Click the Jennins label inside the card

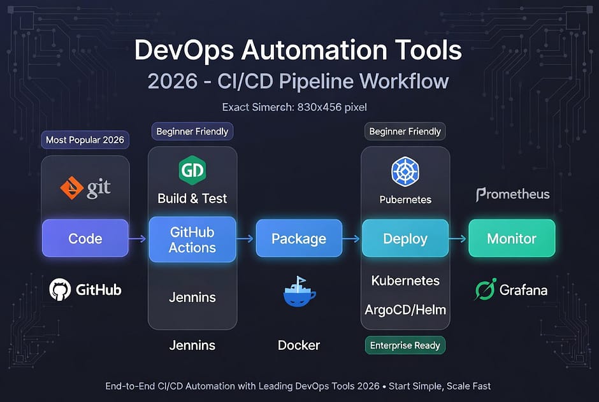tap(192, 298)
